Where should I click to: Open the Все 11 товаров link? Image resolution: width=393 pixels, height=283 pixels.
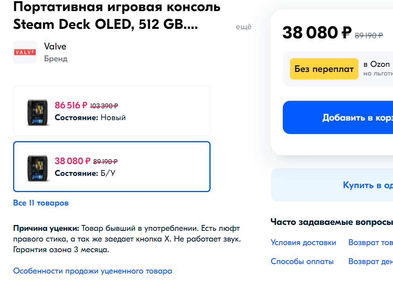pyautogui.click(x=41, y=203)
